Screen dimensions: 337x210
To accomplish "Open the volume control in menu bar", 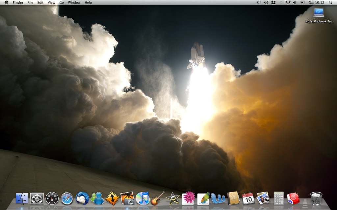I will 295,3.
